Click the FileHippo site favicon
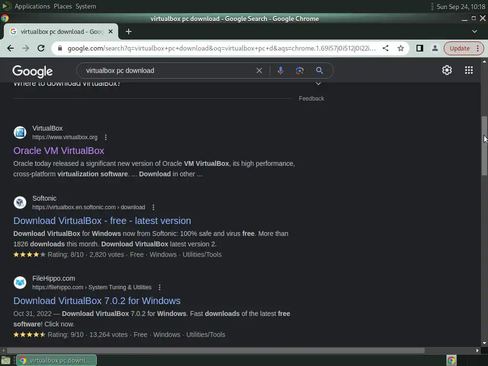 [20, 283]
